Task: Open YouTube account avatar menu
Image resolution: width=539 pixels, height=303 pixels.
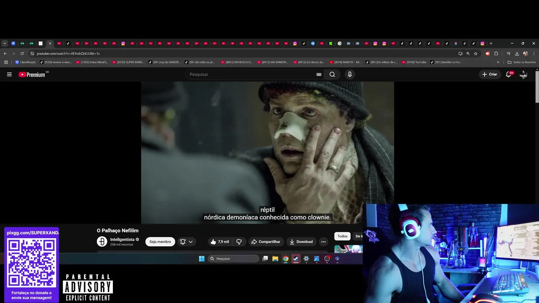Action: click(x=523, y=74)
